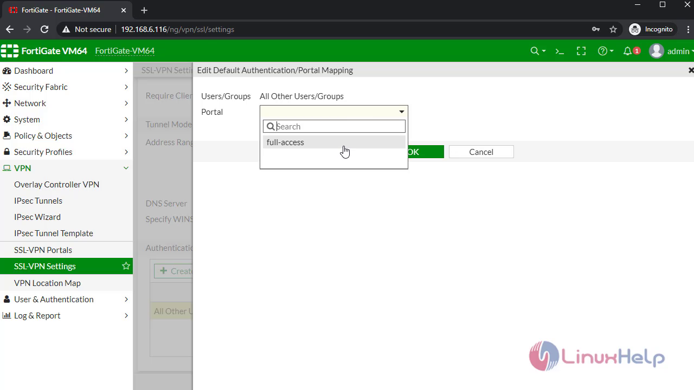Click the VPN monitor icon
The width and height of the screenshot is (694, 390).
(7, 168)
